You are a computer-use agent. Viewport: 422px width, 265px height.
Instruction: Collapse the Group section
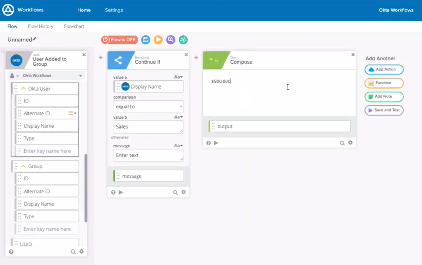tap(23, 166)
